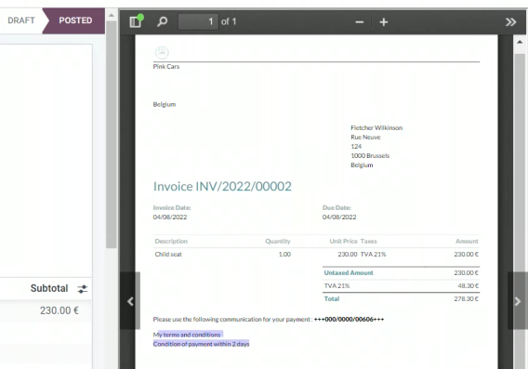
Task: Click the Rue Neuve address line
Action: coord(365,138)
